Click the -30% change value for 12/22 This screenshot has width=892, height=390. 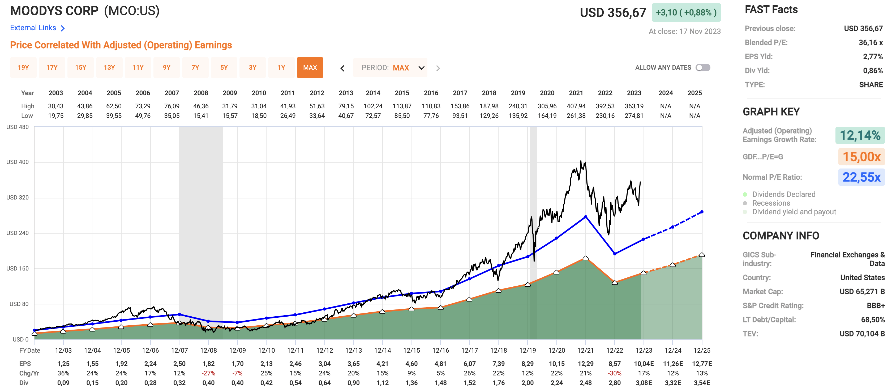click(615, 373)
